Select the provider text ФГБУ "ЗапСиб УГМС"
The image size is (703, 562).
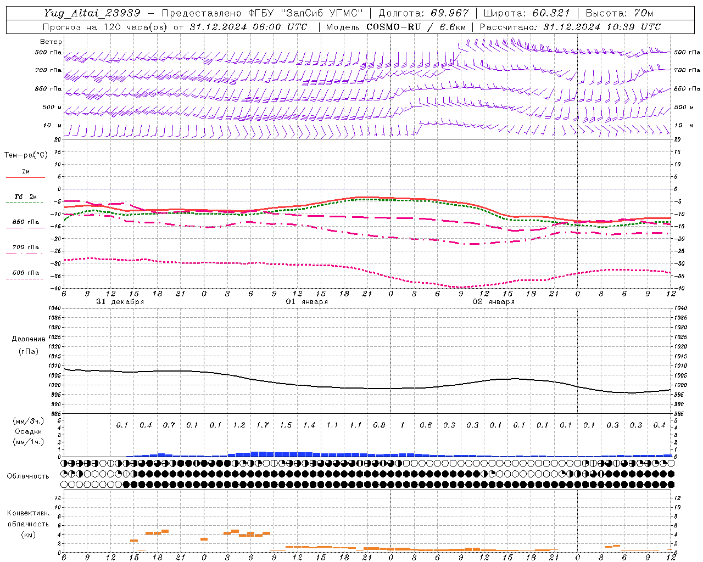[x=306, y=13]
